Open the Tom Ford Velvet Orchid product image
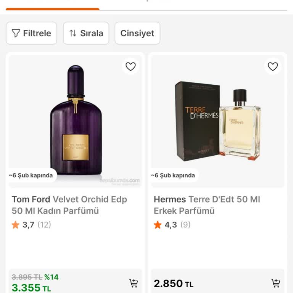Image resolution: width=293 pixels, height=293 pixels. [x=76, y=118]
